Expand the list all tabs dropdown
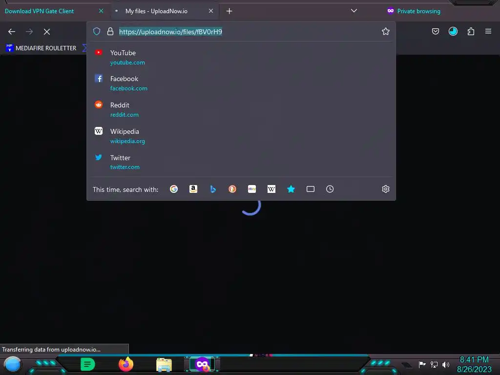The width and height of the screenshot is (500, 375). pyautogui.click(x=354, y=11)
